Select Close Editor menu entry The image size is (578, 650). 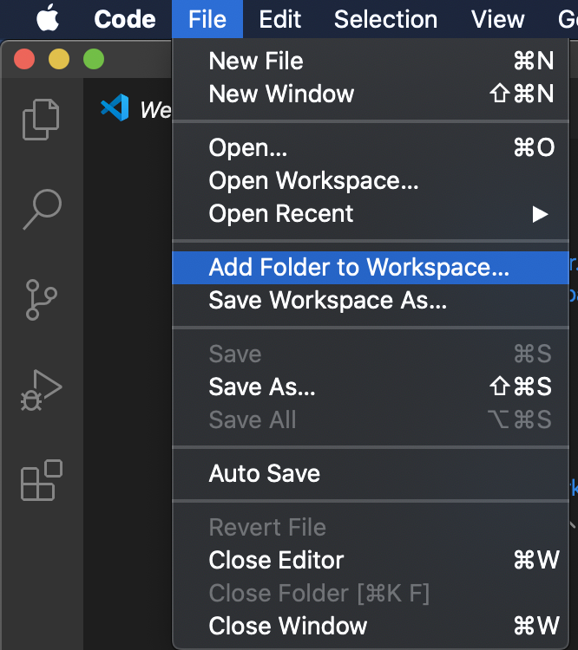pyautogui.click(x=371, y=560)
